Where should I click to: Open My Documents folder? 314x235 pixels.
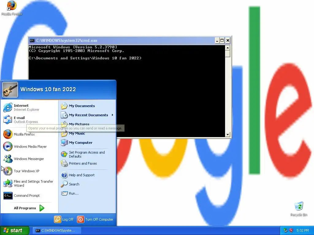tap(87, 106)
